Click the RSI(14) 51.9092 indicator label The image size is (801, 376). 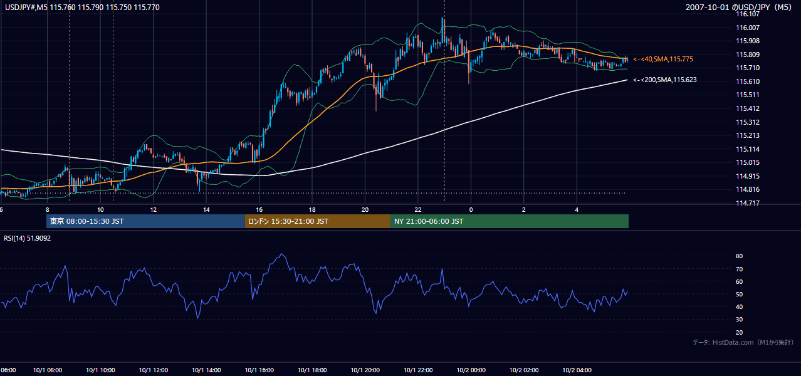[28, 238]
